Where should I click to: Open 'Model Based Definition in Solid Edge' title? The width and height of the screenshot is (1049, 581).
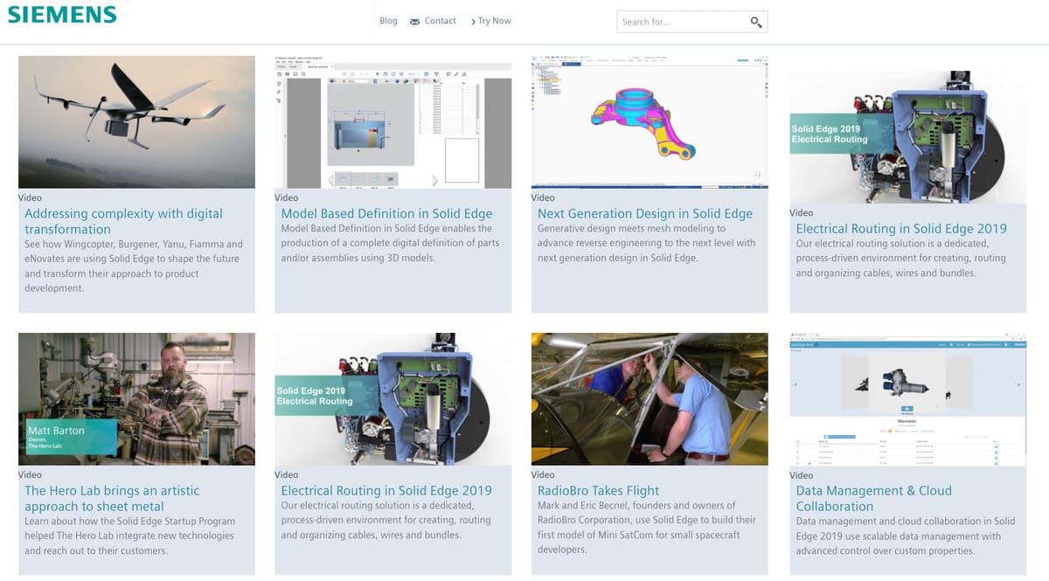(386, 213)
